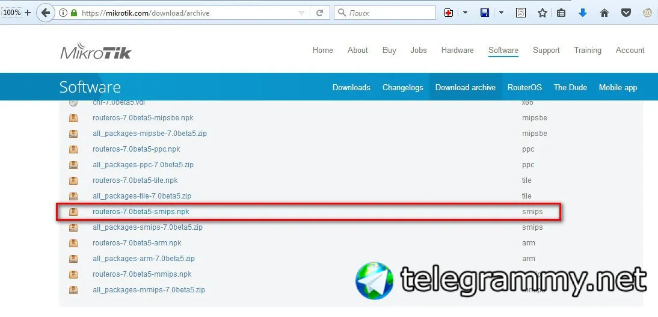Click the red cross extension icon
Screen dimensions: 658x317
pos(449,13)
